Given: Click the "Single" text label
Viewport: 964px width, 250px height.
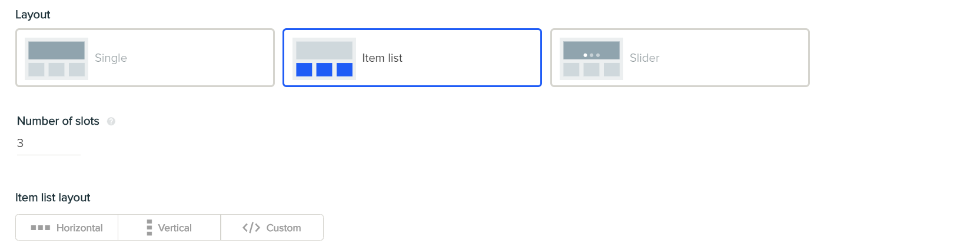Looking at the screenshot, I should pos(111,58).
